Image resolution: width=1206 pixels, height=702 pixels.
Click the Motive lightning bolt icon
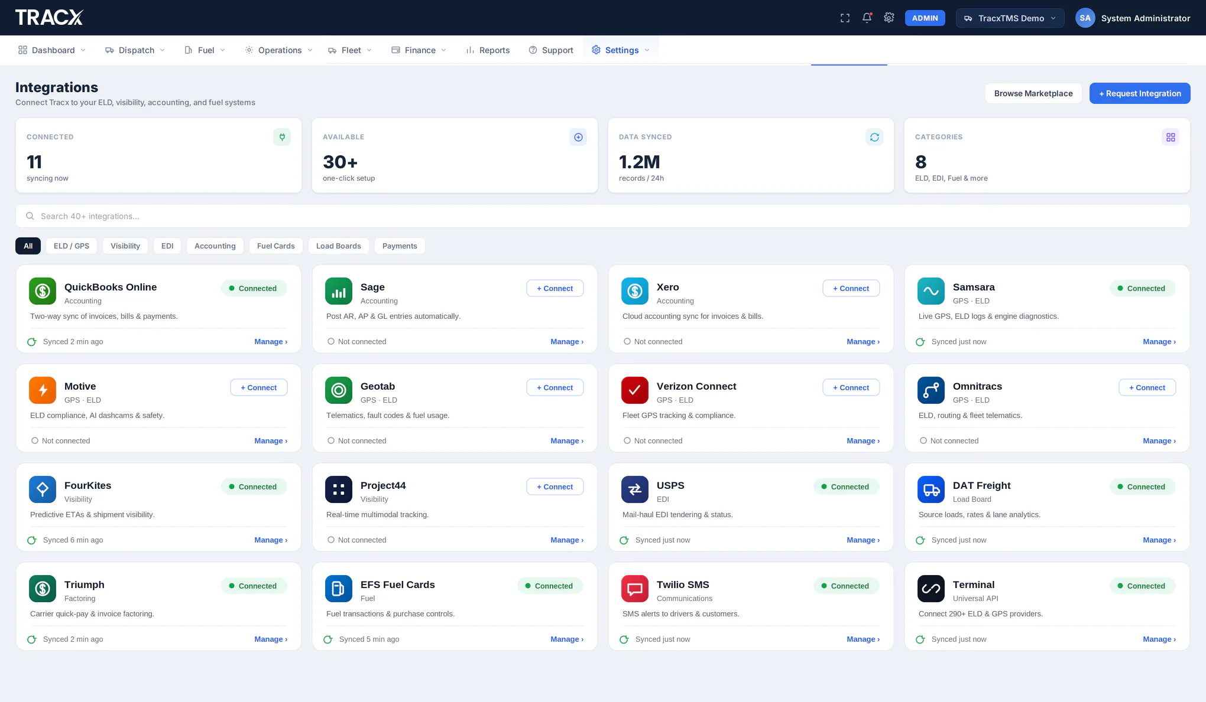tap(43, 390)
